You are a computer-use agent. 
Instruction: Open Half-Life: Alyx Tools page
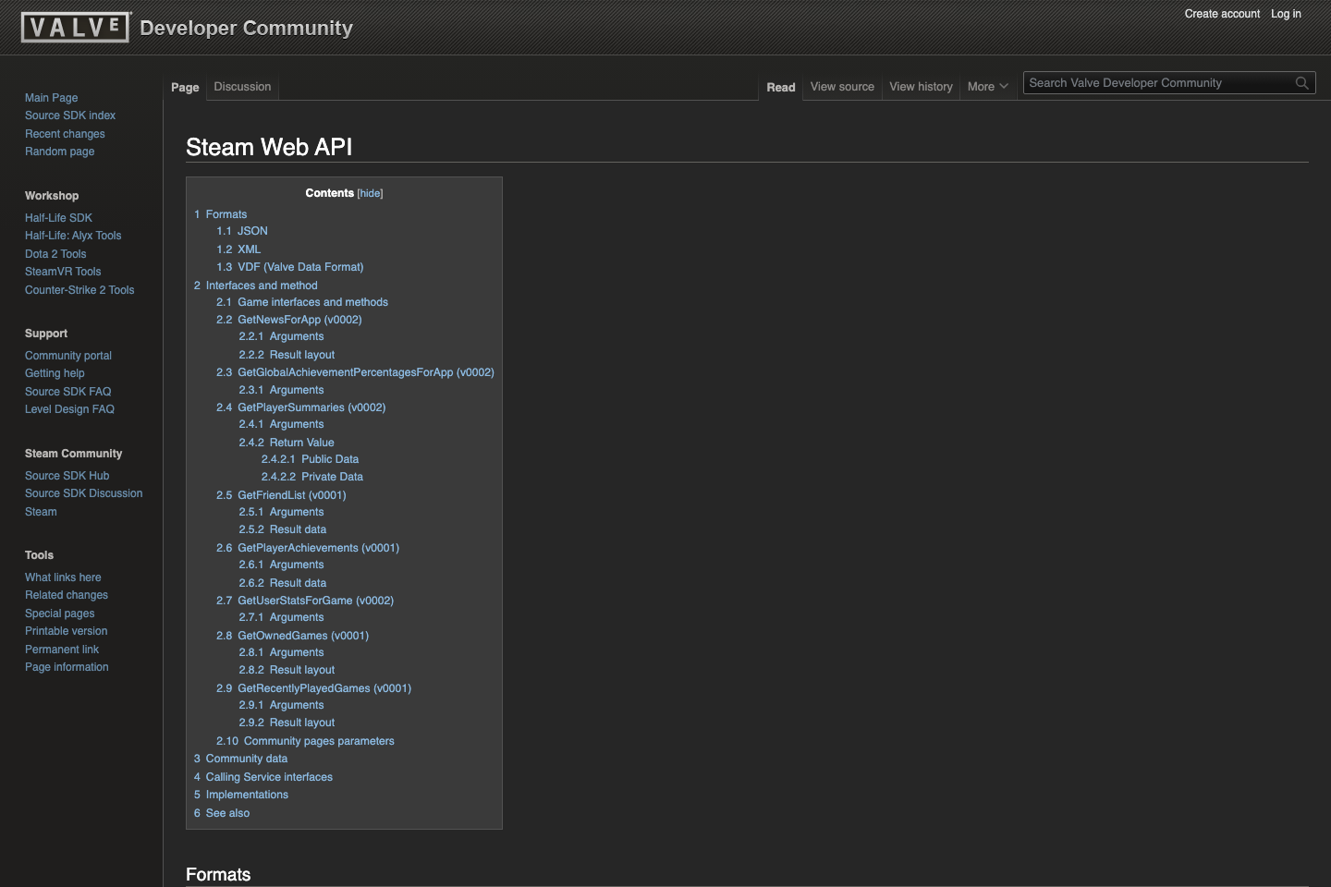pyautogui.click(x=72, y=236)
